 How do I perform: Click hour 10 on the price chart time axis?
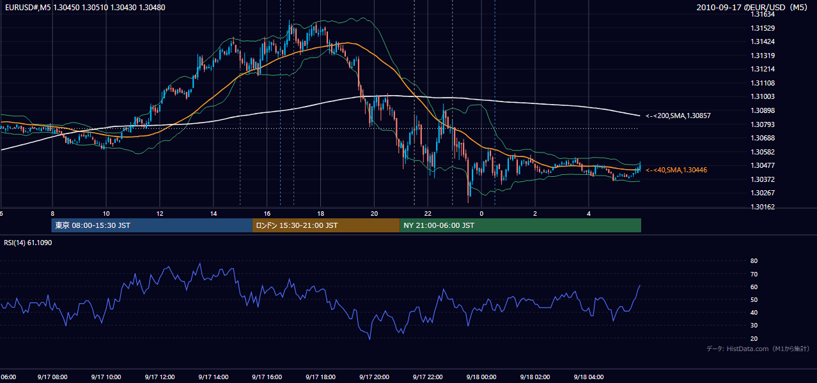point(106,214)
